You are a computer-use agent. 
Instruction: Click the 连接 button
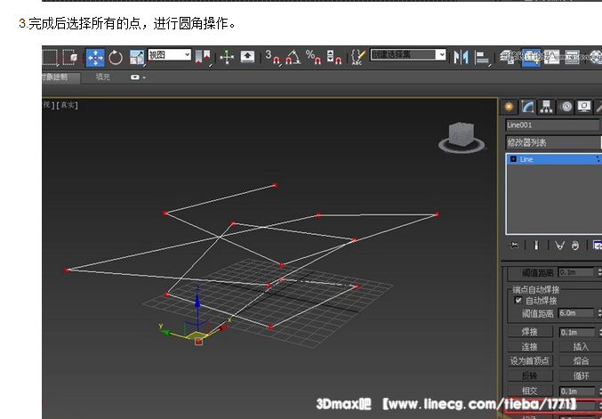point(530,346)
